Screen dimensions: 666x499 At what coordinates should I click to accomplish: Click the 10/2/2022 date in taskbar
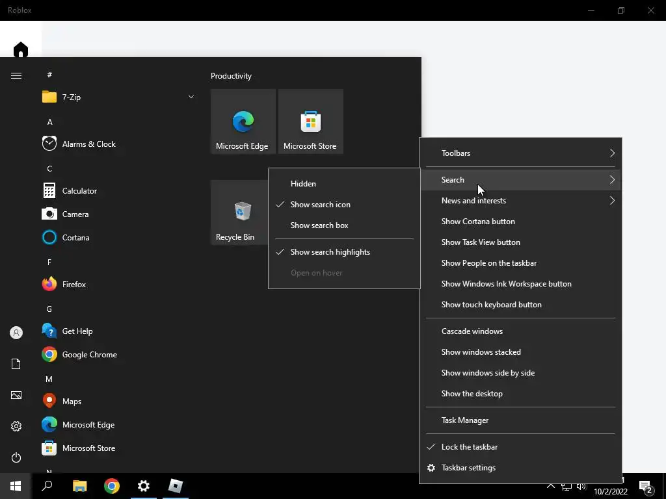[610, 492]
